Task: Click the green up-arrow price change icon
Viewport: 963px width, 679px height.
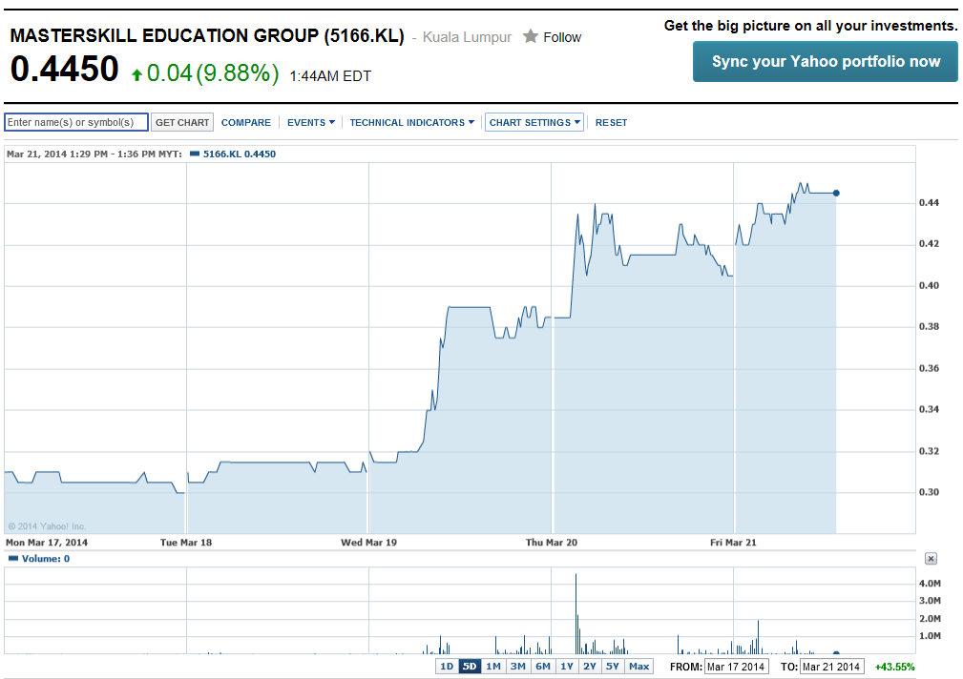Action: pyautogui.click(x=136, y=75)
